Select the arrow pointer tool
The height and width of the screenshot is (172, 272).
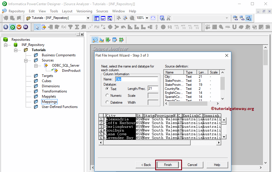37,27
